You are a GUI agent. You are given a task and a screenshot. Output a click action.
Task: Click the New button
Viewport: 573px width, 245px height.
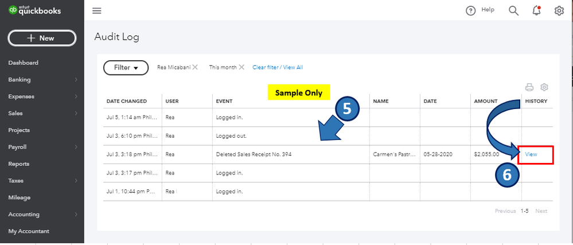[x=42, y=38]
